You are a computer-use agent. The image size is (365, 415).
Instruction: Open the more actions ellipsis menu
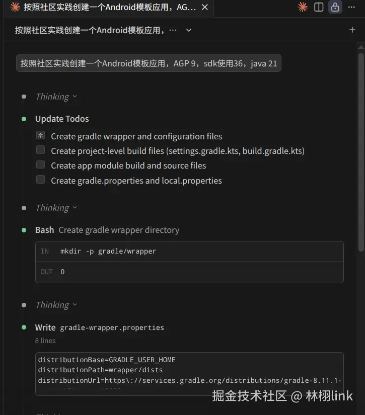click(x=351, y=7)
